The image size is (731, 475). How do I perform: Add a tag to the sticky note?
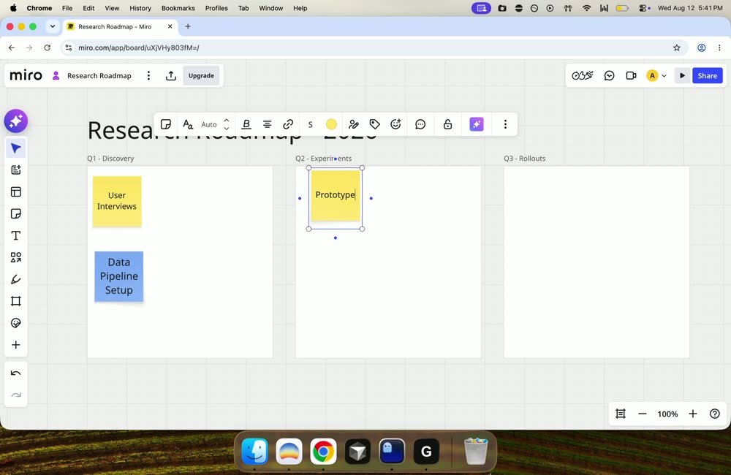[375, 124]
